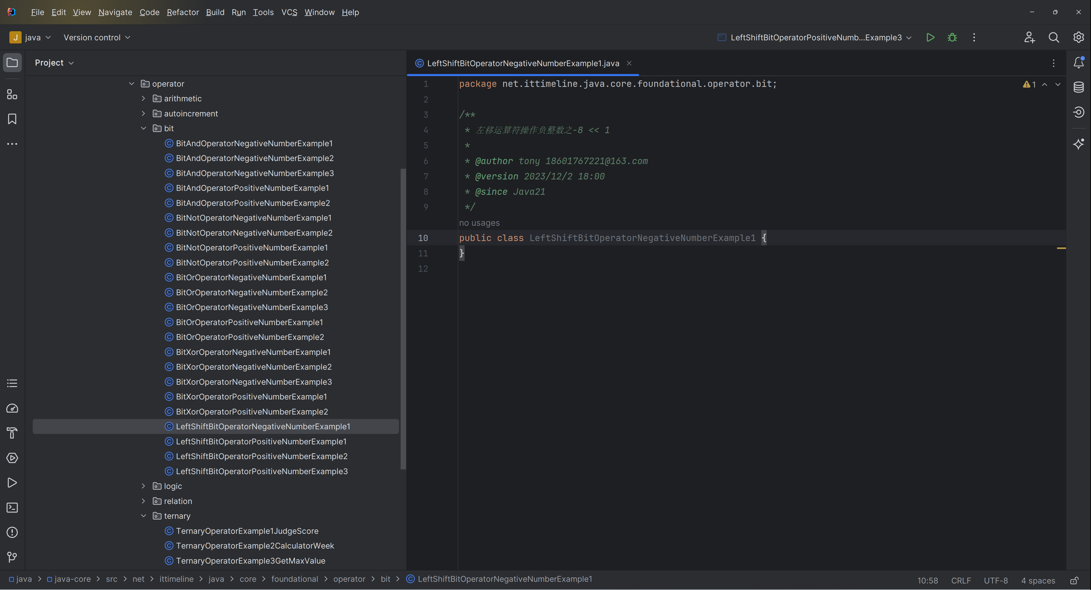Image resolution: width=1091 pixels, height=590 pixels.
Task: Go to previous highlighted problem arrow
Action: point(1044,84)
